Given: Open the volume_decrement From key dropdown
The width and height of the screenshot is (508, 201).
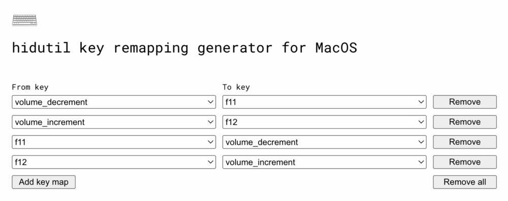Looking at the screenshot, I should [x=114, y=102].
